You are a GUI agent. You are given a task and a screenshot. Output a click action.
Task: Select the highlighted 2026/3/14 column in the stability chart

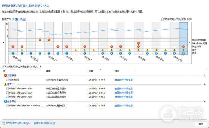(184, 39)
